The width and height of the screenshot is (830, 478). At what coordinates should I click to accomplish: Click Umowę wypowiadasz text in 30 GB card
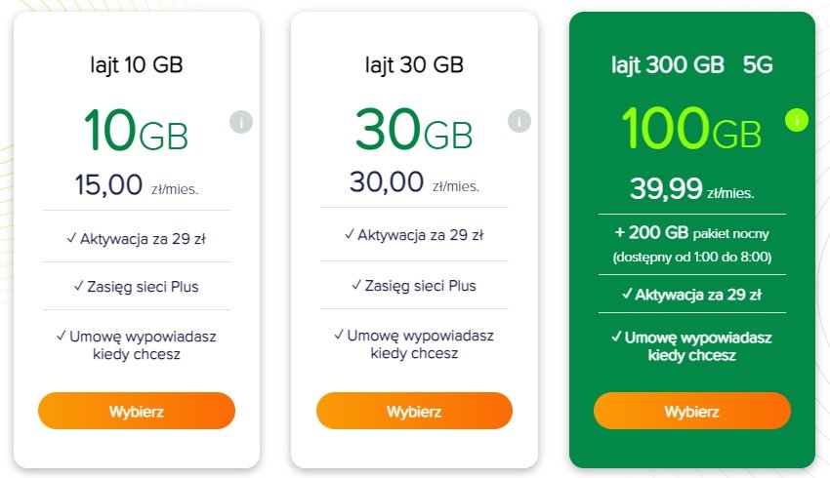[414, 343]
